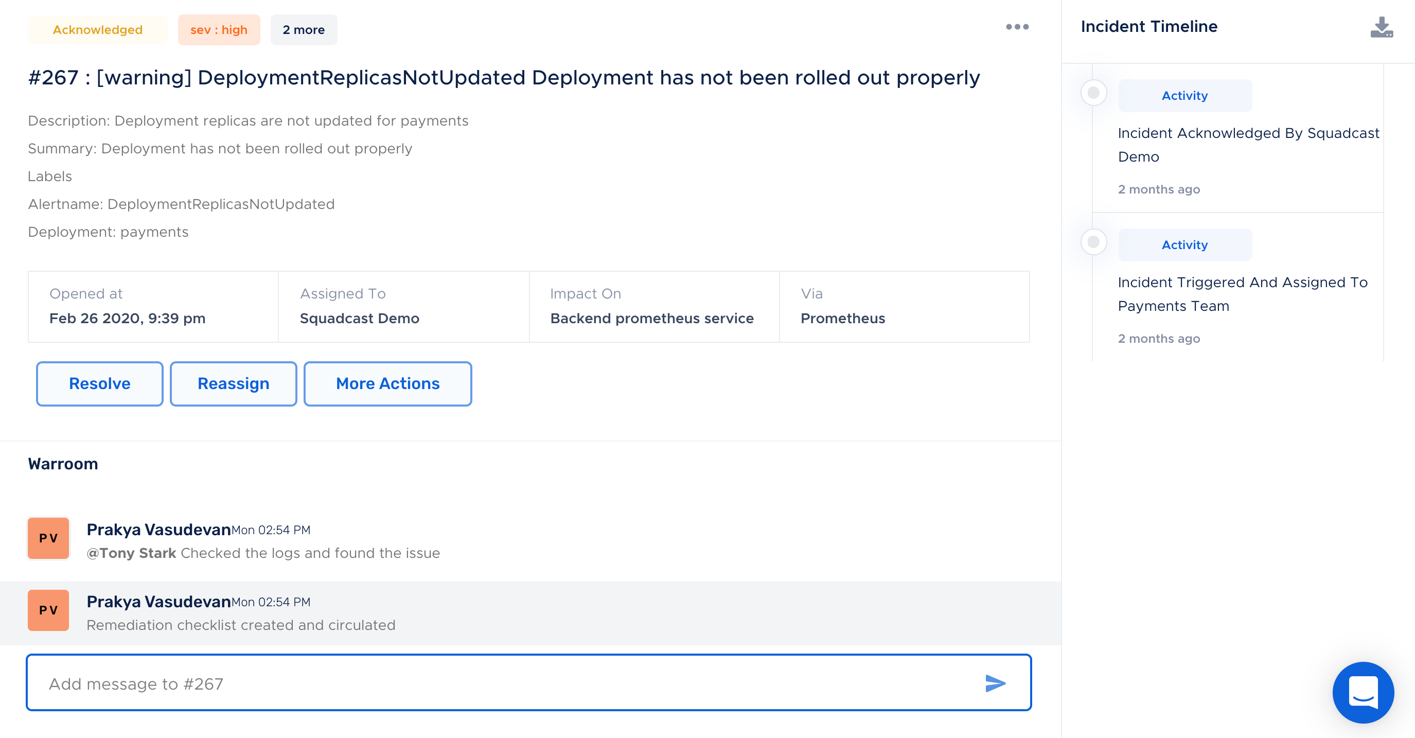Click PV avatar beside remediation message
The height and width of the screenshot is (738, 1415).
48,610
